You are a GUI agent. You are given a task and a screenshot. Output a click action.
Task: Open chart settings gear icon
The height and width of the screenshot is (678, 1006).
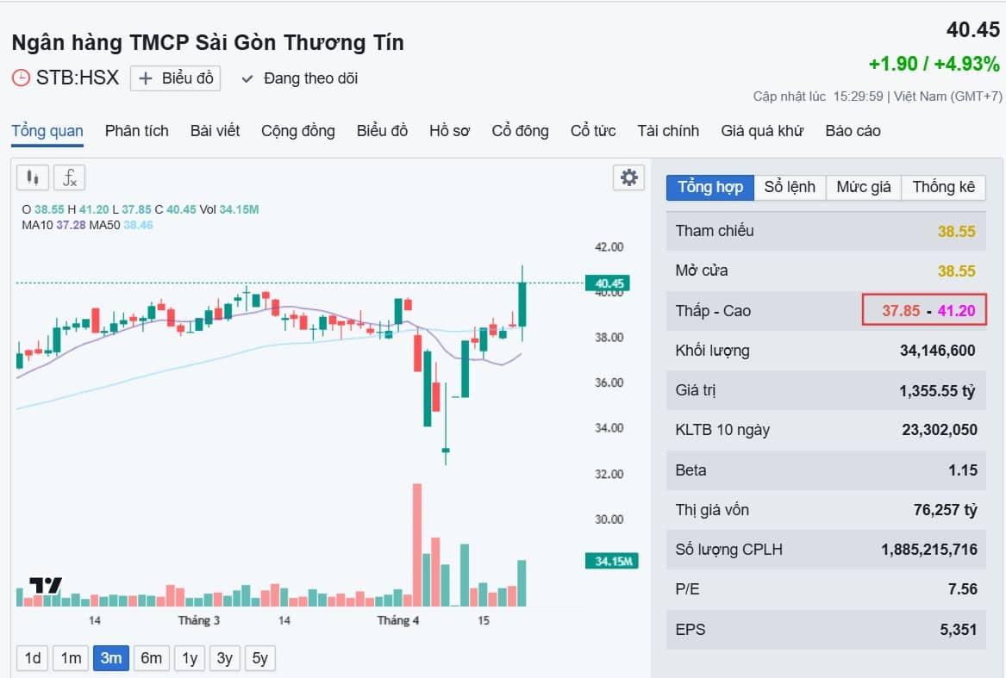coord(629,177)
